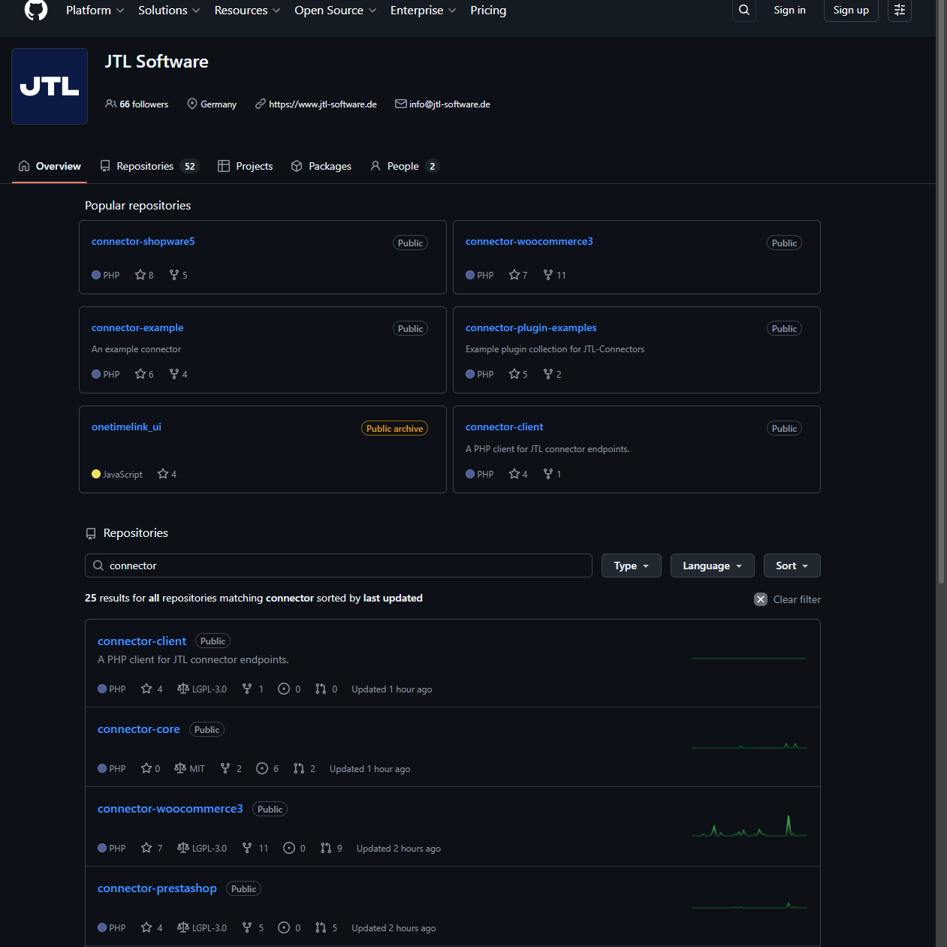Click the Sign in link
Viewport: 947px width, 947px height.
(x=789, y=10)
